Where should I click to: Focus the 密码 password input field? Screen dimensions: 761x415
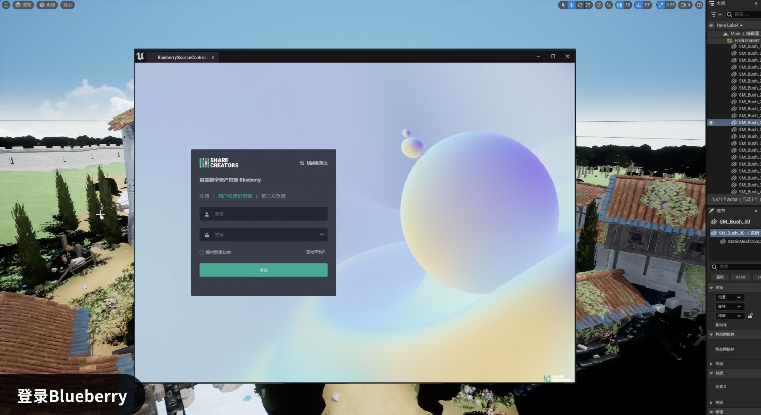pos(264,235)
